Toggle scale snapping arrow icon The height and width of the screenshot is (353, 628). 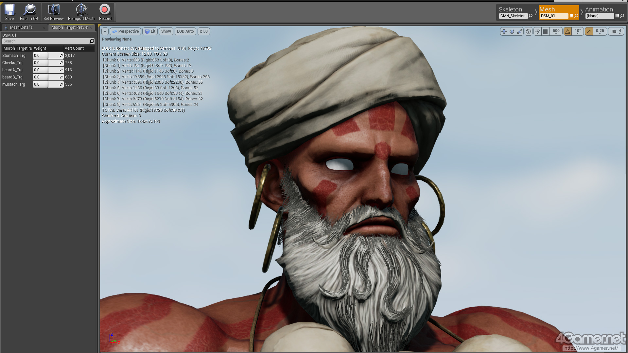point(589,31)
